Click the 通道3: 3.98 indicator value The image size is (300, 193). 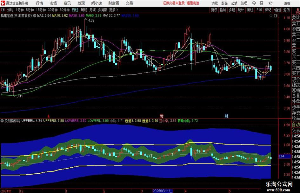[x=133, y=121]
